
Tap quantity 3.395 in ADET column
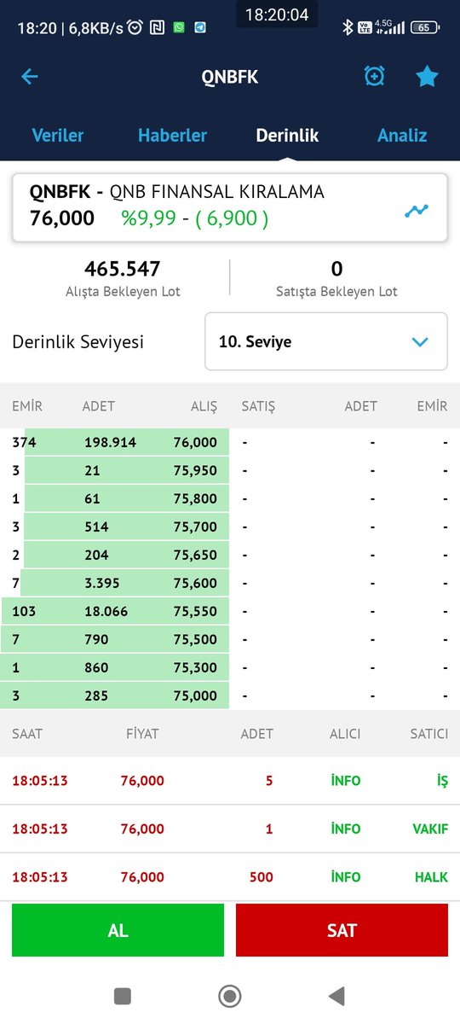[x=102, y=583]
